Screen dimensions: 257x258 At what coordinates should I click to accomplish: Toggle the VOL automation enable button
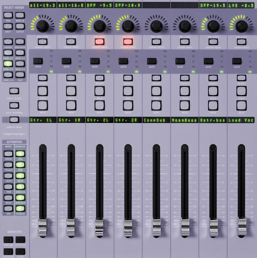[x=20, y=154]
